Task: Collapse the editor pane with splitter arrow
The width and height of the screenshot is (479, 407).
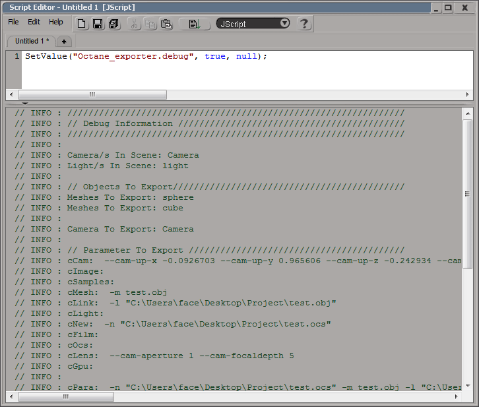Action: (25, 104)
